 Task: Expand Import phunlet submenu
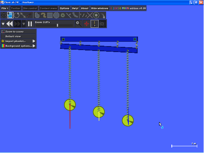click(18, 41)
